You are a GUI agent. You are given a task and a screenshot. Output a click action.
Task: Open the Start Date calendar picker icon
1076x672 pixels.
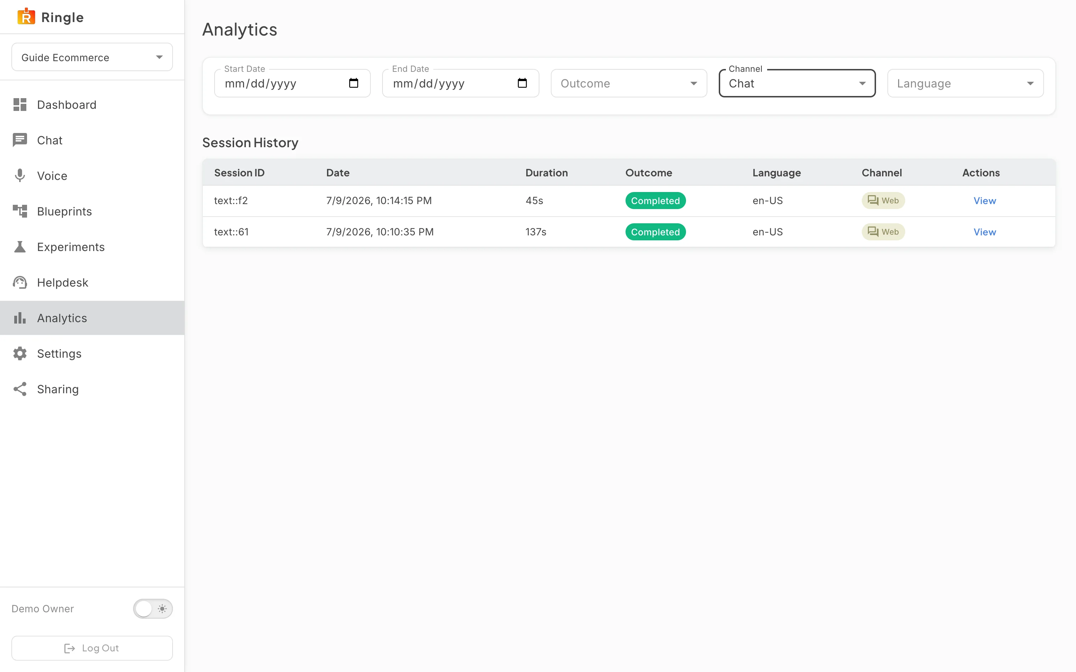pyautogui.click(x=353, y=83)
